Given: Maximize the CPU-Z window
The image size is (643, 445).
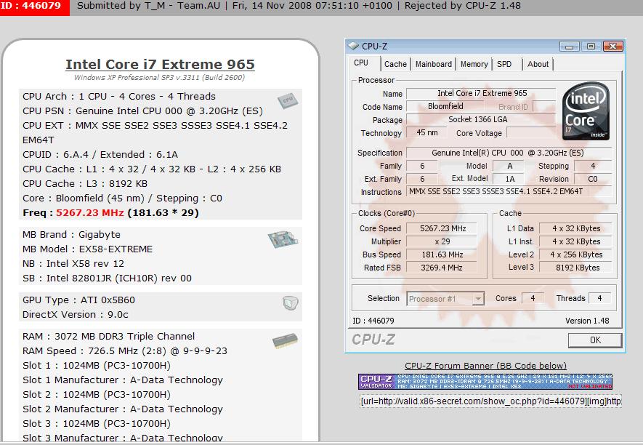Looking at the screenshot, I should (x=591, y=47).
